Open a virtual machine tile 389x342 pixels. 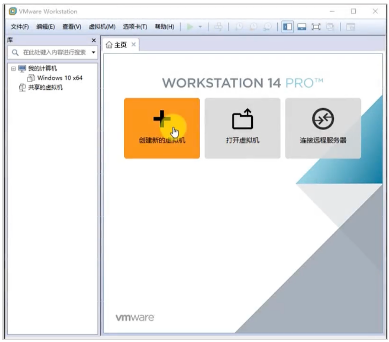pyautogui.click(x=242, y=128)
